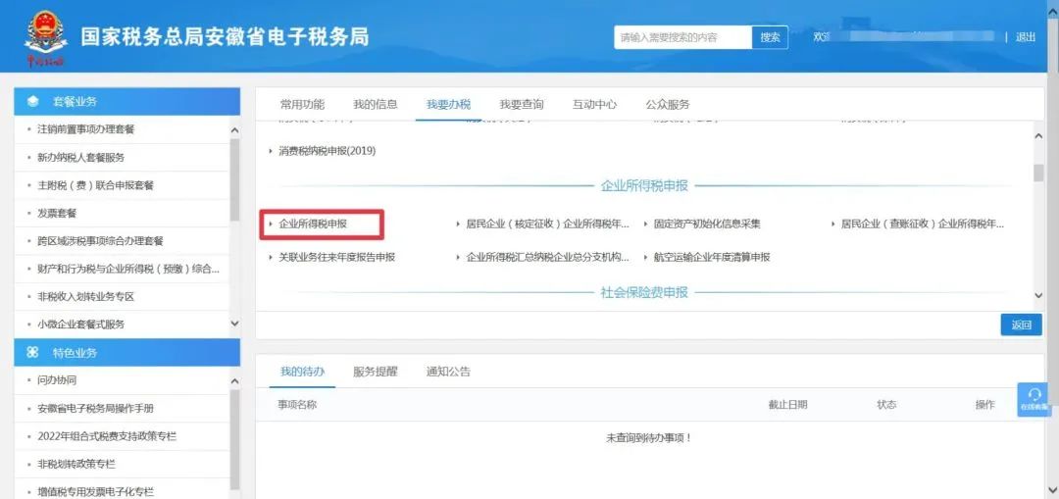Screen dimensions: 1059x499
Task: Open 消费税纳税申报(2019)
Action: [x=327, y=151]
